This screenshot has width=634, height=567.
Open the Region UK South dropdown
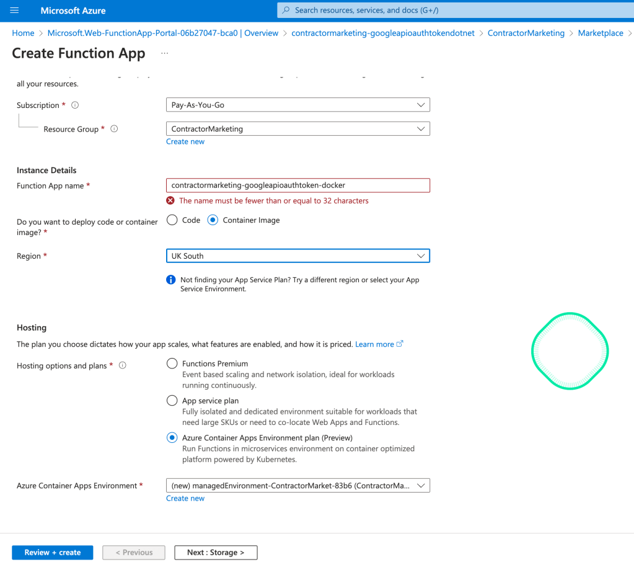click(298, 256)
